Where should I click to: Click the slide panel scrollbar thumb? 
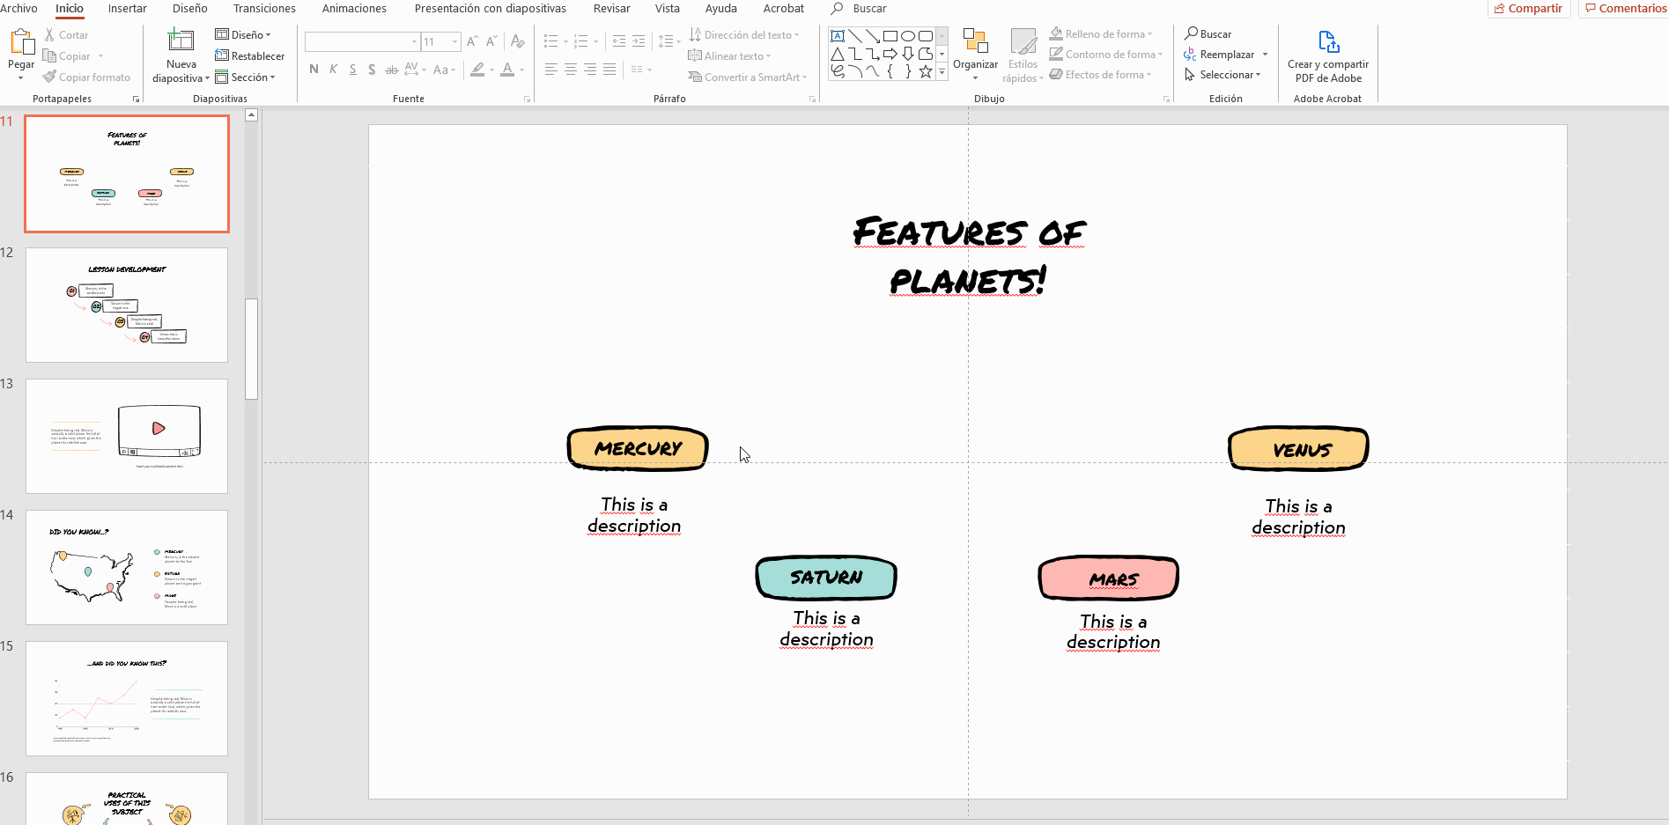point(251,349)
